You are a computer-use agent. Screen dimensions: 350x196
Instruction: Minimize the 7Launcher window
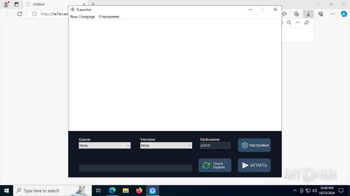click(250, 10)
